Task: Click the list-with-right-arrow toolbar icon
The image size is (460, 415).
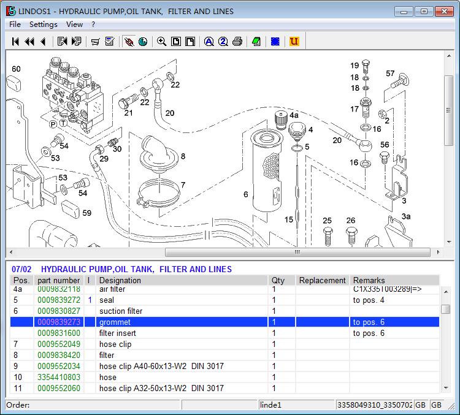Action: tap(76, 42)
